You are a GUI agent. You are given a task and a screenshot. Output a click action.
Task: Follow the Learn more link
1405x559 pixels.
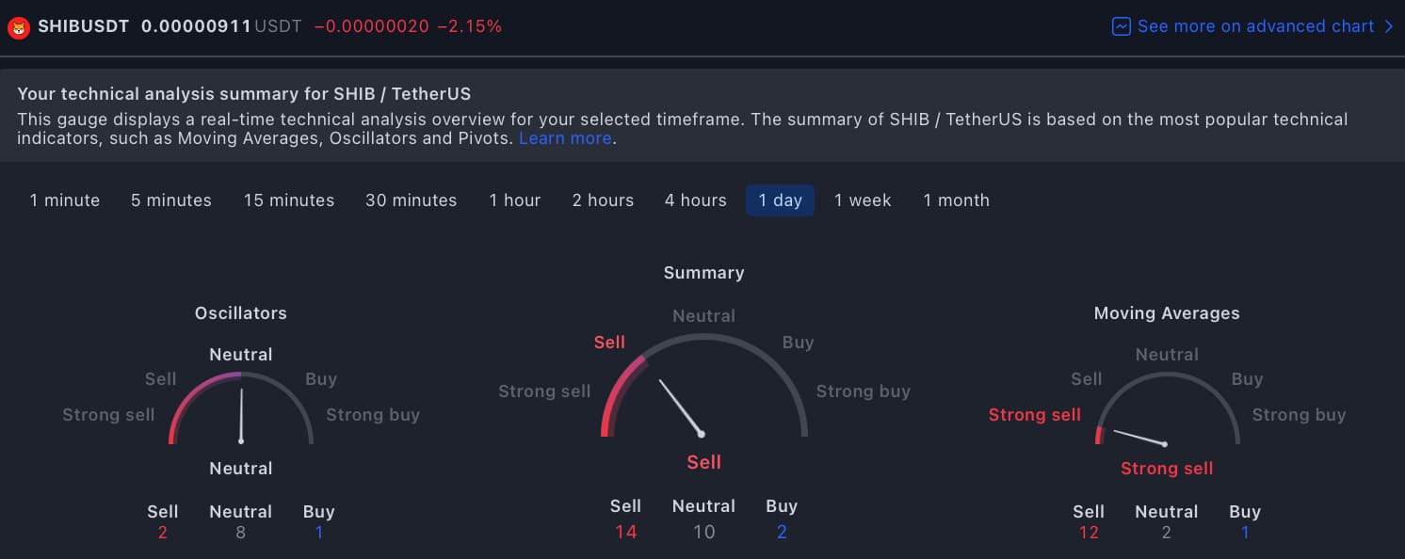pyautogui.click(x=565, y=138)
